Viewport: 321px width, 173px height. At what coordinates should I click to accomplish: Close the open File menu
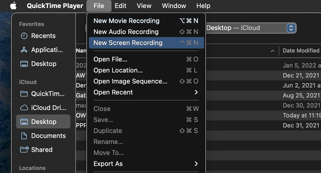click(x=99, y=6)
